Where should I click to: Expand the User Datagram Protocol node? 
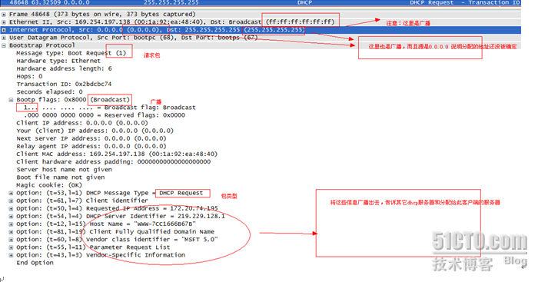pos(4,38)
